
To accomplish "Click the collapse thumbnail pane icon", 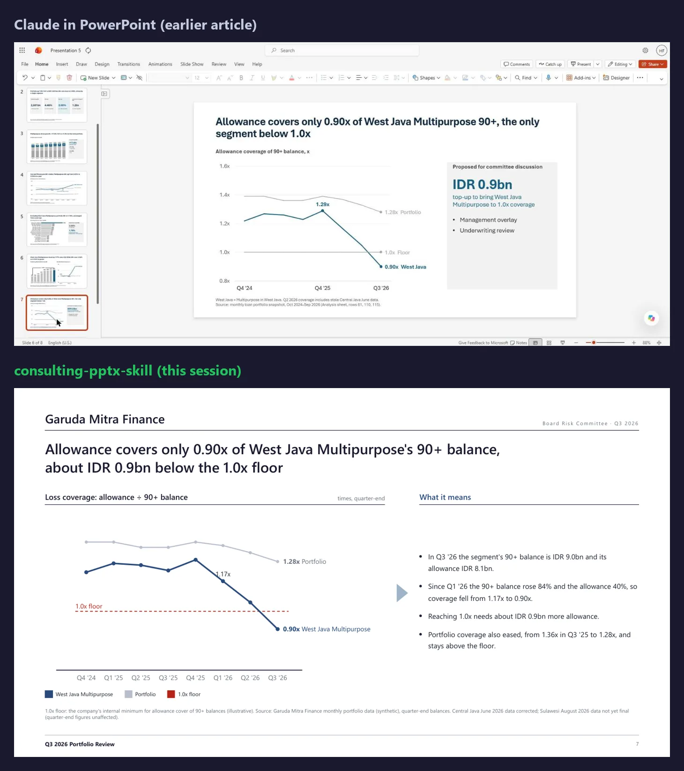I will point(104,94).
